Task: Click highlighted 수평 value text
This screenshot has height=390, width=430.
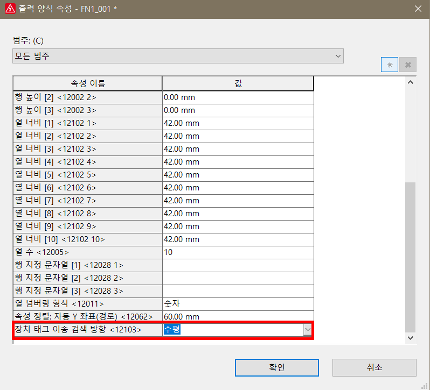Action: coord(172,330)
